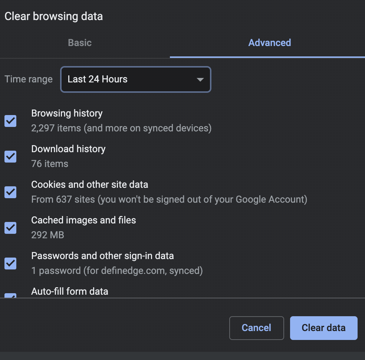Screen dimensions: 365x360
Task: Switch to the Basic tab
Action: [x=79, y=42]
